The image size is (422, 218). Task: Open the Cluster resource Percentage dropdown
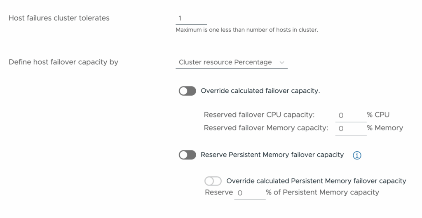[231, 62]
